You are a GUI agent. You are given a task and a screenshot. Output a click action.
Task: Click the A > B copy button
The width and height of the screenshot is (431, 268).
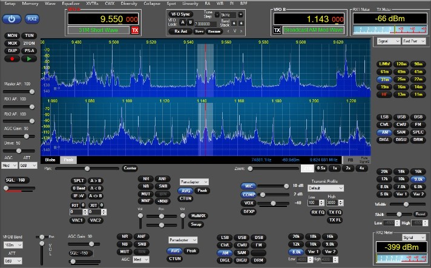coord(96,180)
